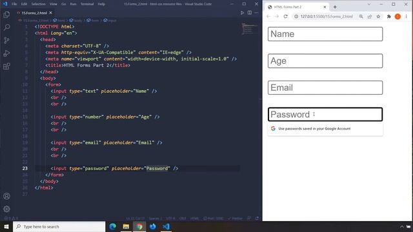
Task: Select the 15.Forms_2.html editor tab
Action: tap(34, 13)
